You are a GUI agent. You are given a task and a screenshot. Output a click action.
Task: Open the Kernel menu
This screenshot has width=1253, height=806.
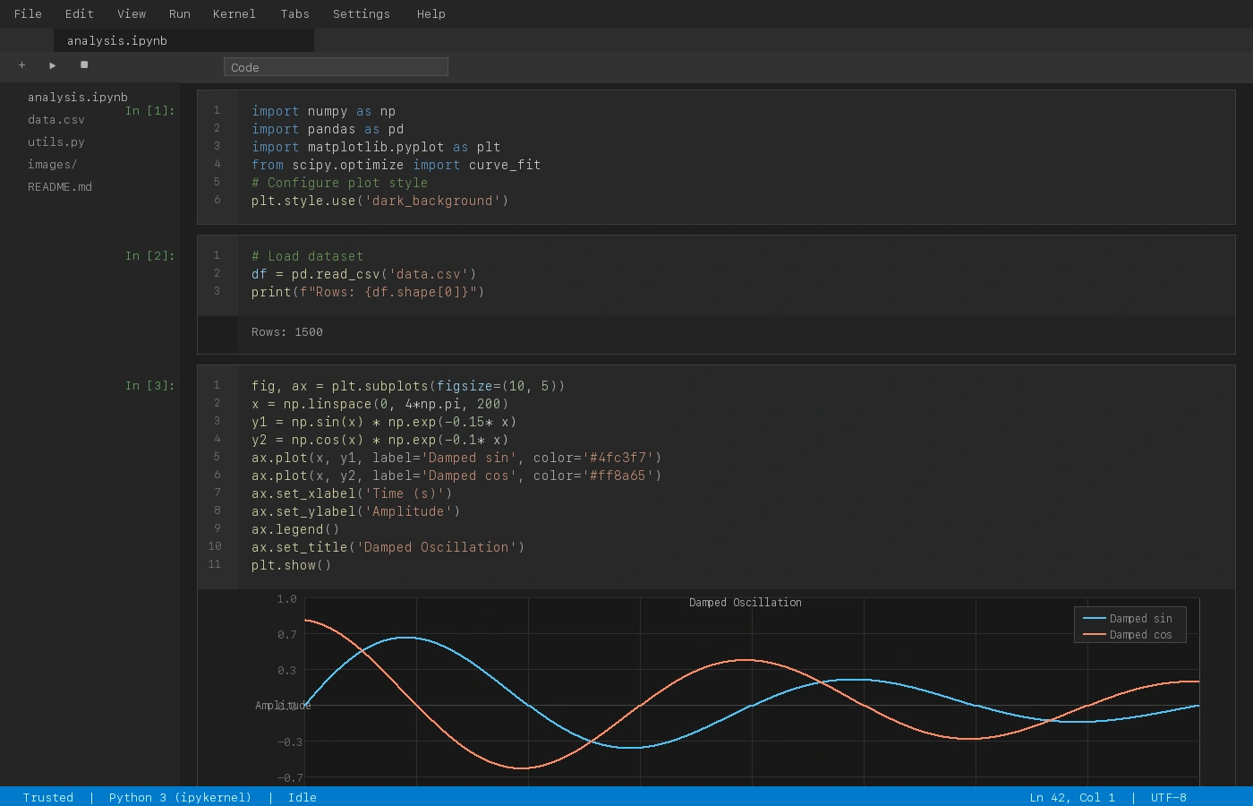click(234, 13)
